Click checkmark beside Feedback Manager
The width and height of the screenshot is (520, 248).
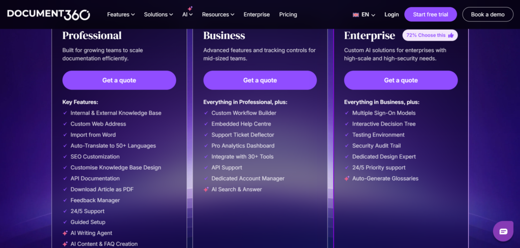pos(65,200)
